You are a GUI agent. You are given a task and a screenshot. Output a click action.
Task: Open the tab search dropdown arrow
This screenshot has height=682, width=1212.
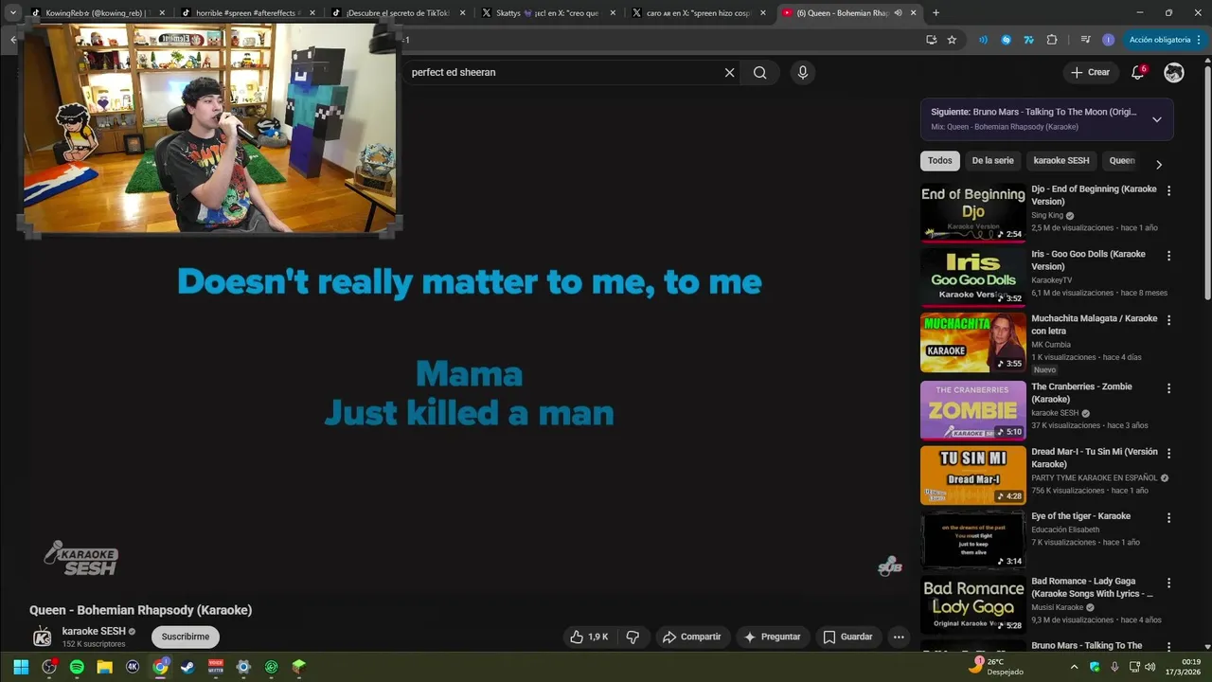(x=12, y=13)
